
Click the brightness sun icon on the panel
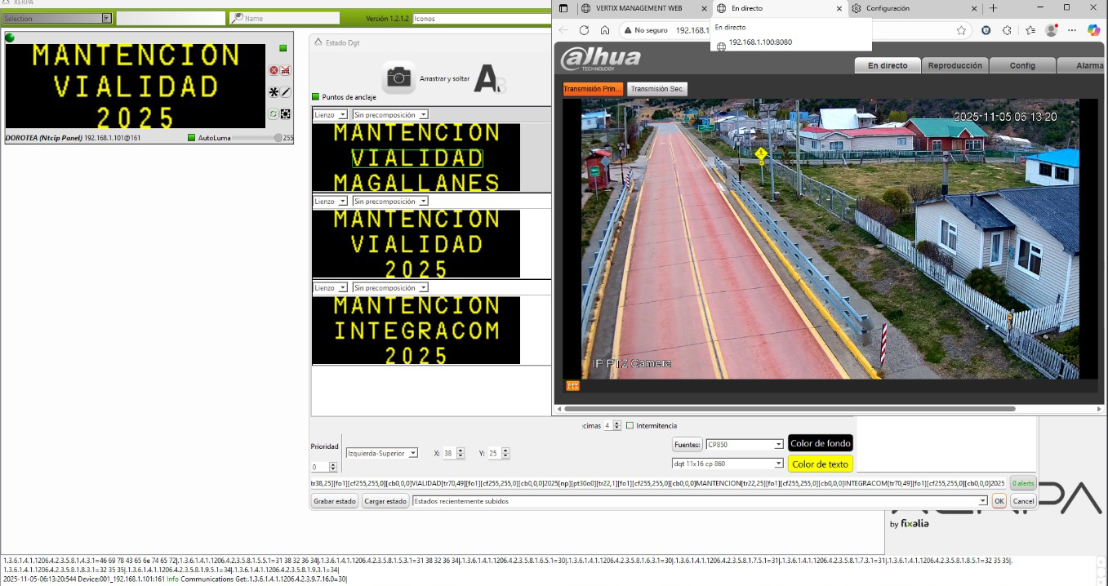[286, 114]
